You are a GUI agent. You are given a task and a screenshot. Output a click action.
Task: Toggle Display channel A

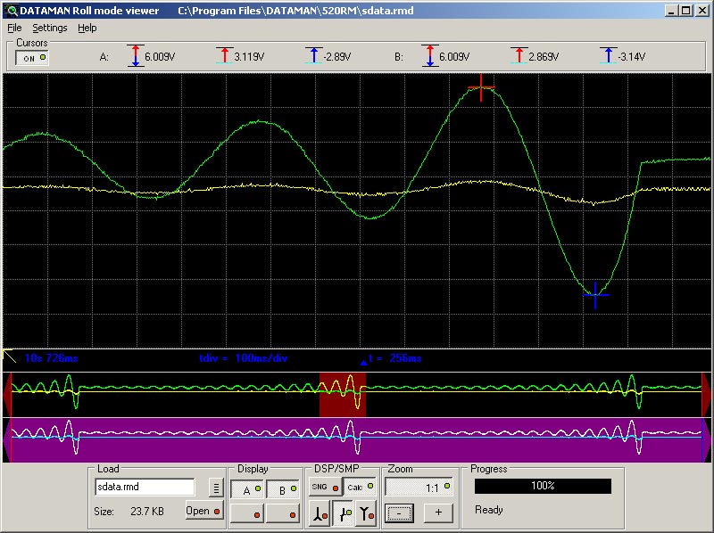247,488
